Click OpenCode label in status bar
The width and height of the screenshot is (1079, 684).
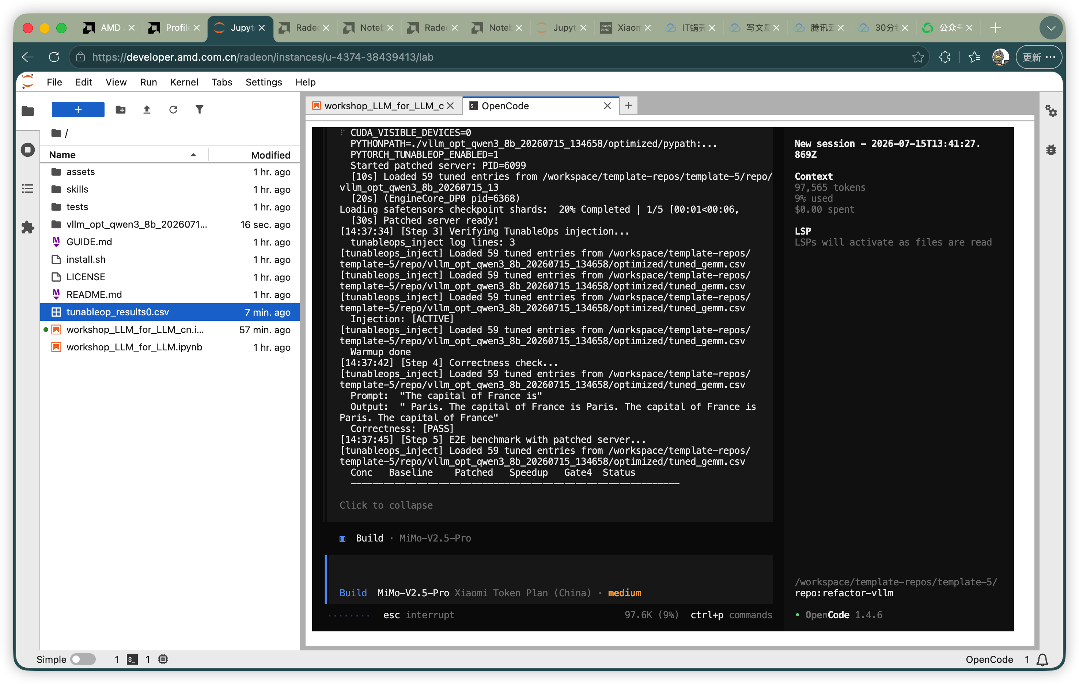tap(989, 659)
